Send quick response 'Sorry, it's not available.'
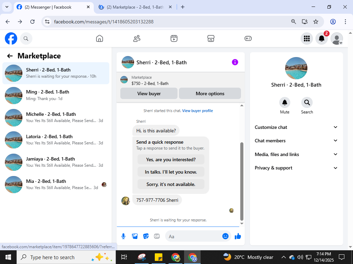The image size is (353, 264). click(x=171, y=184)
